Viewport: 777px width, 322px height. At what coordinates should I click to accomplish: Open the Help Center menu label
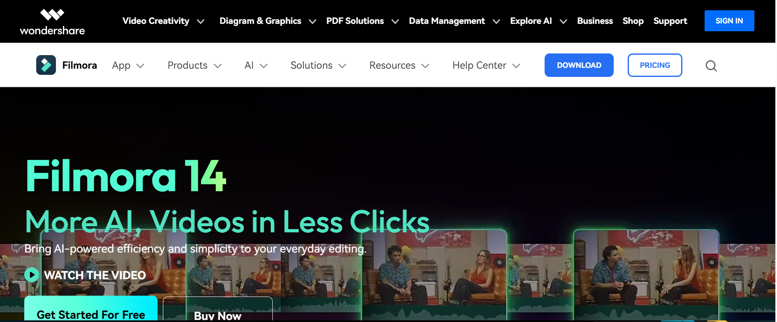(x=479, y=65)
